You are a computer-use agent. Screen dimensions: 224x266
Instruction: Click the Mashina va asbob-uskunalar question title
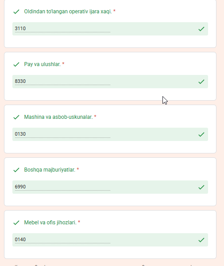click(58, 117)
